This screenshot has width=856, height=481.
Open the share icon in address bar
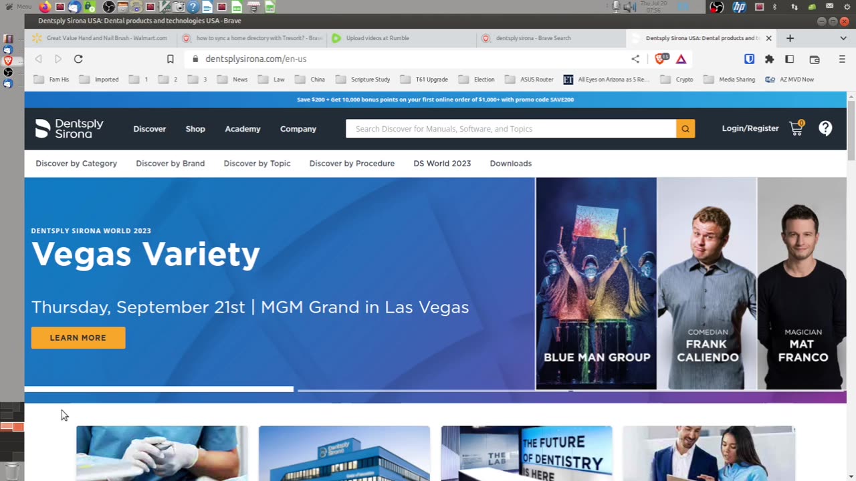[635, 59]
